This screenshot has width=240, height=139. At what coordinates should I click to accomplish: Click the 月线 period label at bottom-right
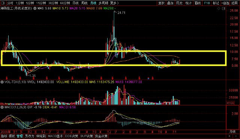232,132
